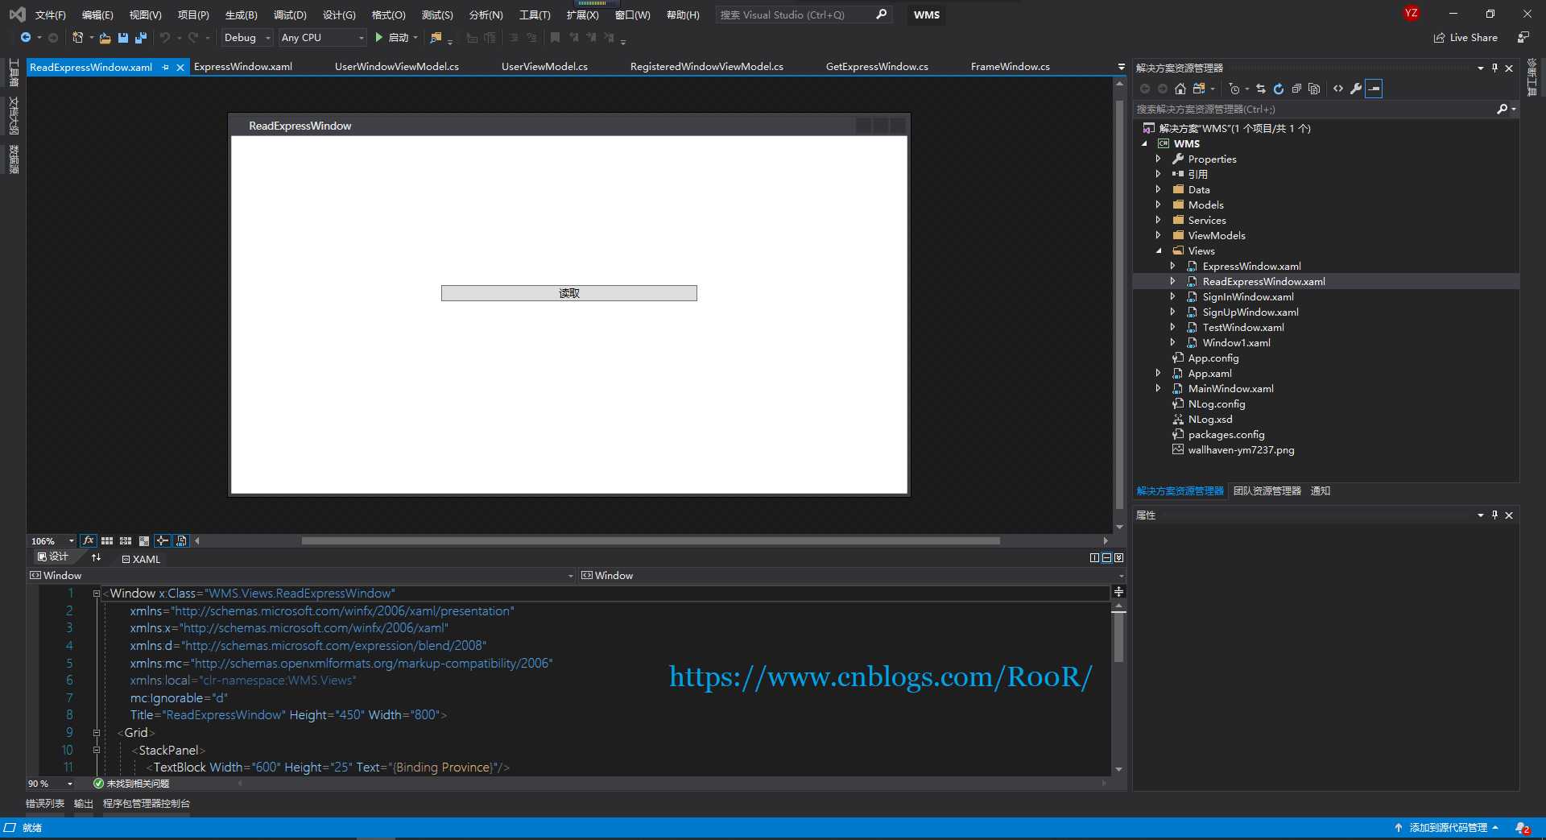Click the green Start debugging arrow
1546x840 pixels.
(x=378, y=38)
